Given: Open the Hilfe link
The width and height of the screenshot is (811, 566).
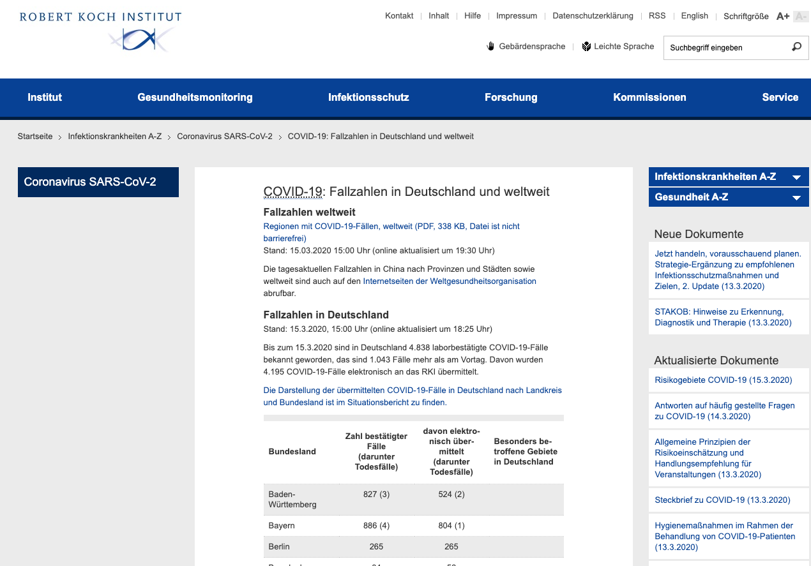Looking at the screenshot, I should 473,16.
